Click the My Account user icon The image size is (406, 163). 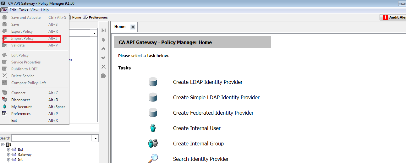[4, 106]
